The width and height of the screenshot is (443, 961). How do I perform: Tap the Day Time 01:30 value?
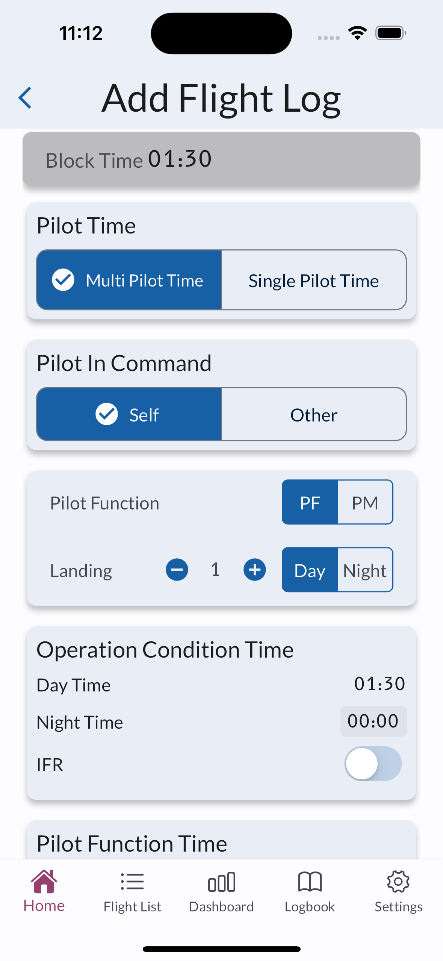(x=379, y=684)
